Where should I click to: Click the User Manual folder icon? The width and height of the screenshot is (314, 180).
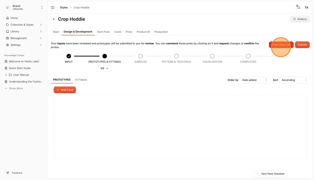[x=10, y=75]
